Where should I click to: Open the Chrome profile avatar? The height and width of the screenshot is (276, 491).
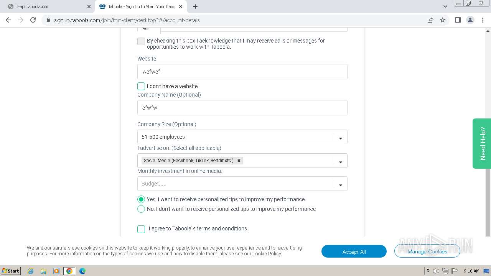click(x=470, y=20)
